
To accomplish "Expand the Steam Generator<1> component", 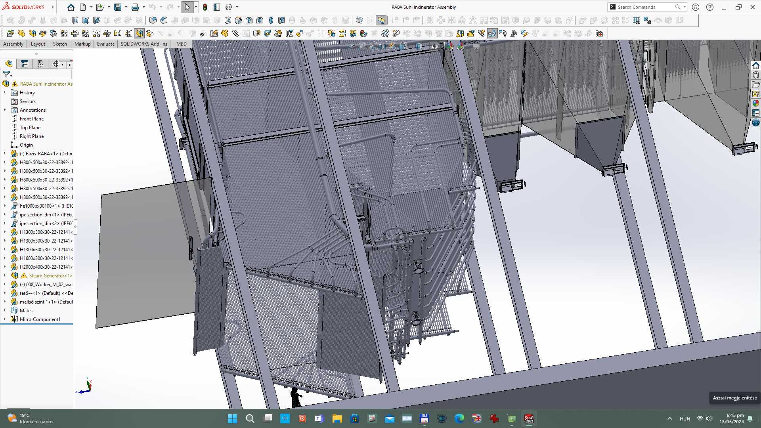I will tap(5, 275).
